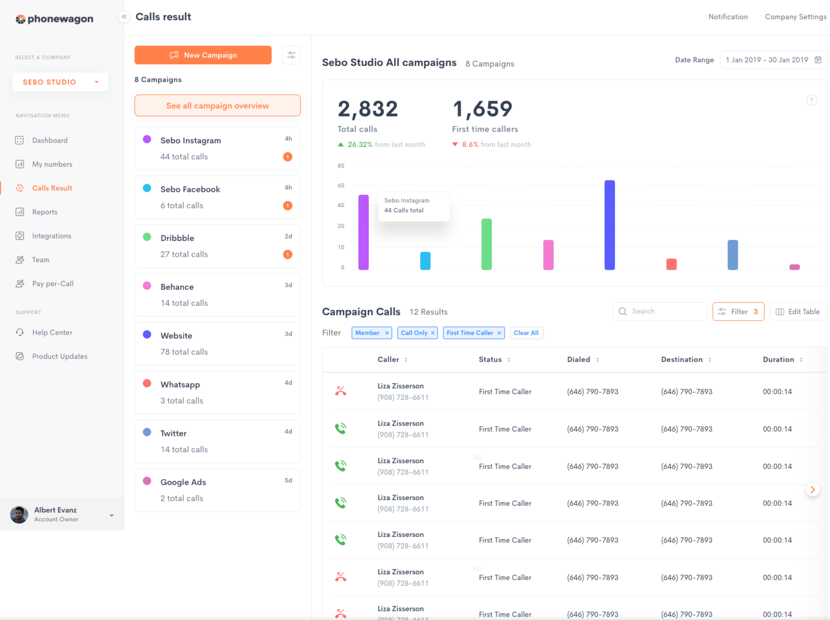Open campaign filter settings sliders icon
The width and height of the screenshot is (830, 620).
[x=291, y=55]
